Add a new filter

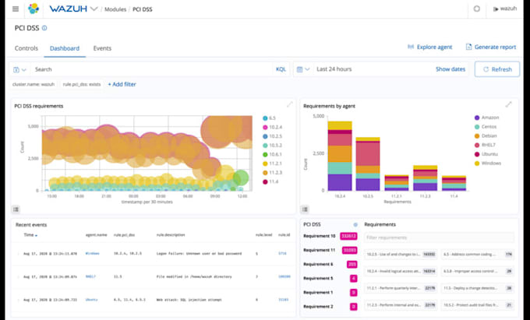(122, 84)
